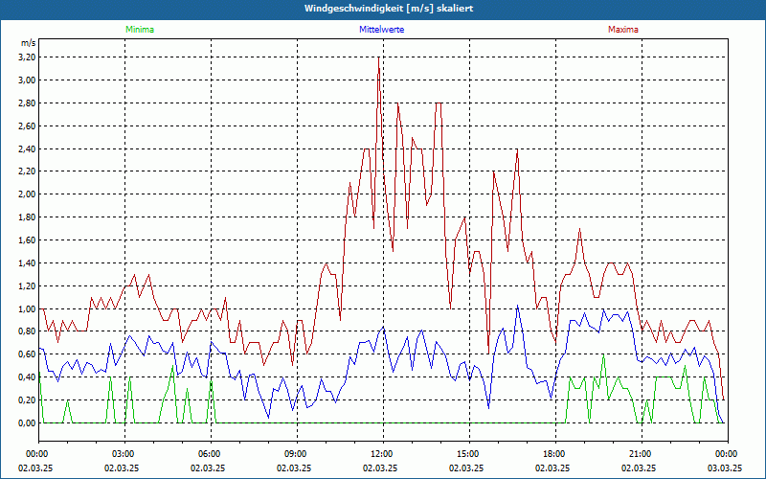Screen dimensions: 766x479
Task: Click the '1,00' y-axis value
Action: [x=27, y=308]
